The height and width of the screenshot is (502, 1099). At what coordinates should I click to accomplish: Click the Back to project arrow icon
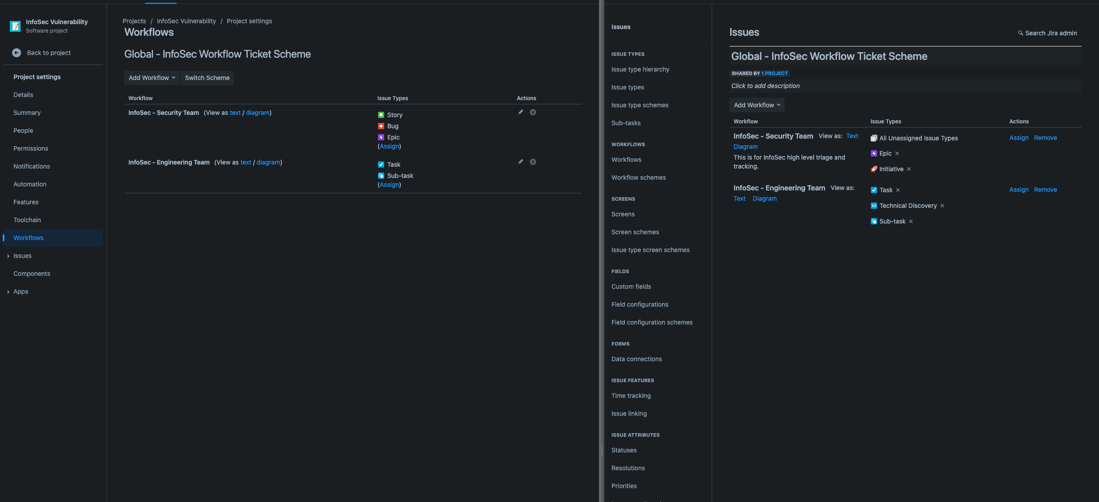point(17,53)
